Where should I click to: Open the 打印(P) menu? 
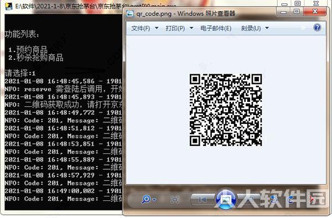tap(175, 28)
